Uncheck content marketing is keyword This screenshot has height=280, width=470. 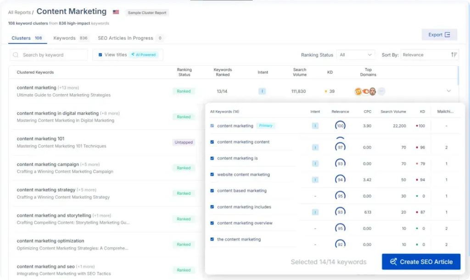[212, 158]
